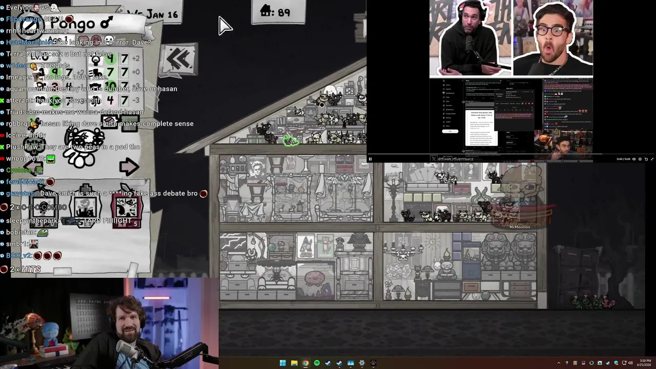This screenshot has height=369, width=656.
Task: Click the right arrow beside cat portrait
Action: [x=129, y=167]
